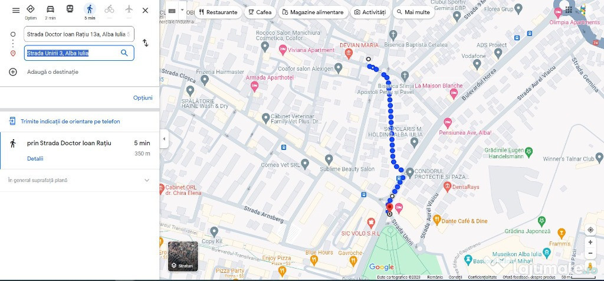Open the Opțiuni route options
Viewport: 604px width, 281px height.
pyautogui.click(x=143, y=98)
